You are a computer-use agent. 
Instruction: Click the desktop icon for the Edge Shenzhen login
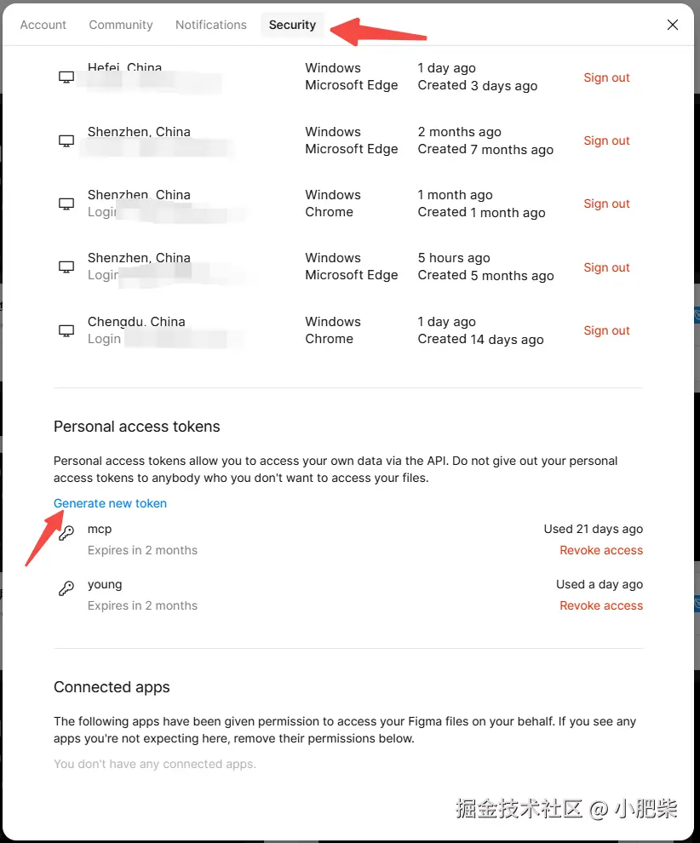coord(66,267)
